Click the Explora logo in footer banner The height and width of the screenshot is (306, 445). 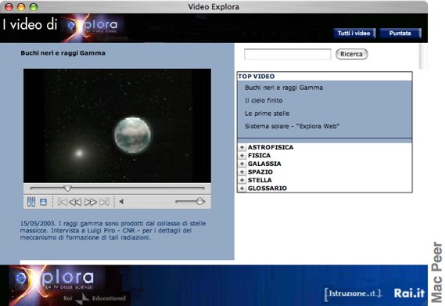coord(54,279)
